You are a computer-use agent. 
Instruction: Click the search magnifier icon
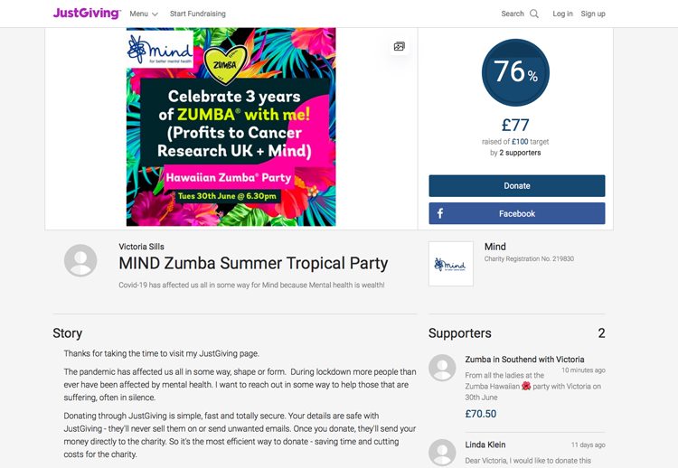point(534,14)
